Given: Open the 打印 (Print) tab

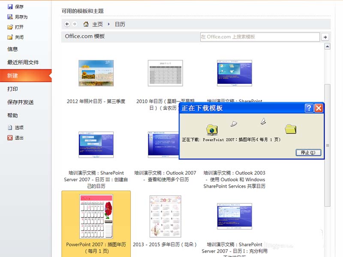Looking at the screenshot, I should [x=12, y=89].
